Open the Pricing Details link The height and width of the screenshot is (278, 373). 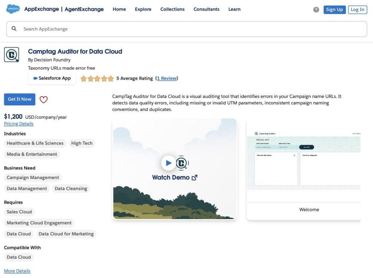coord(19,124)
